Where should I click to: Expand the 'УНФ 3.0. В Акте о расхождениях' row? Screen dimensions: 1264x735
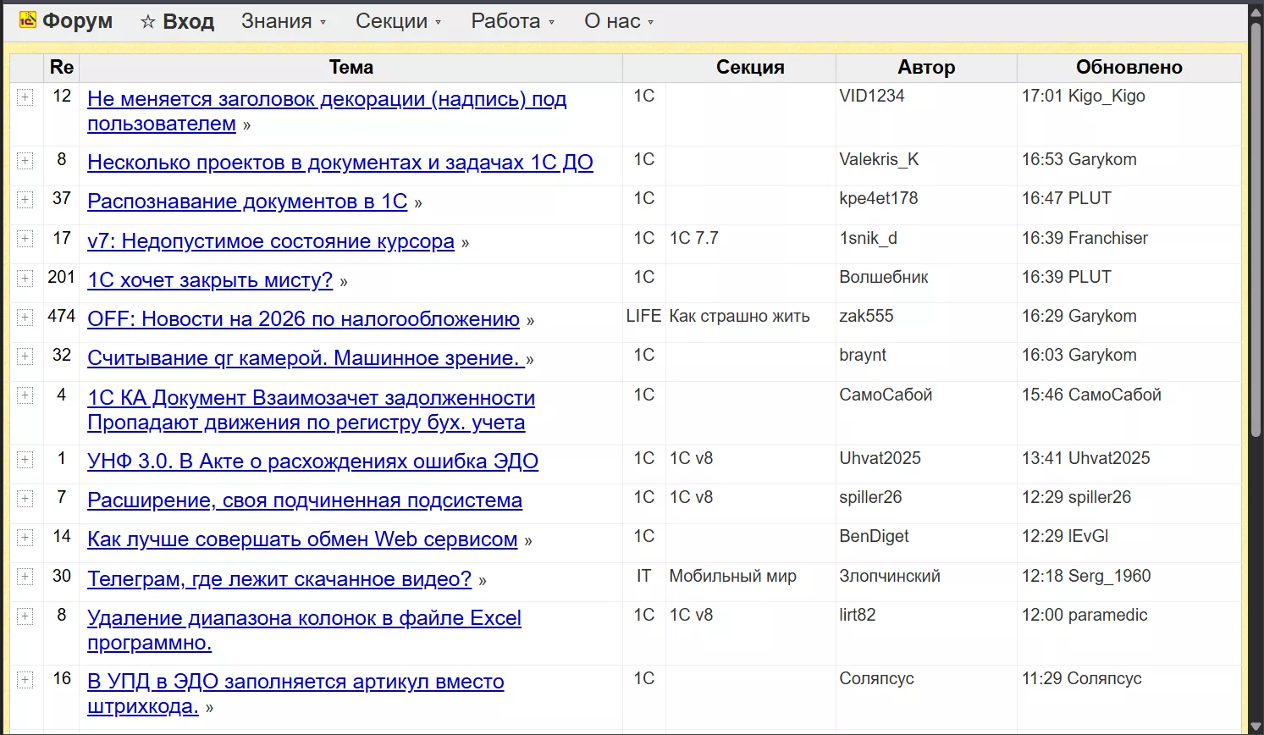click(25, 460)
